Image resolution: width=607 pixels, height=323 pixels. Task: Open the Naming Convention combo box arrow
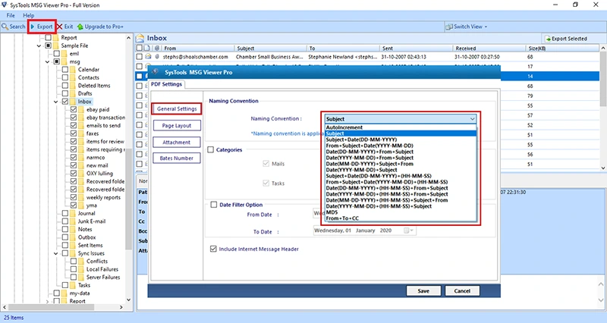pyautogui.click(x=472, y=119)
